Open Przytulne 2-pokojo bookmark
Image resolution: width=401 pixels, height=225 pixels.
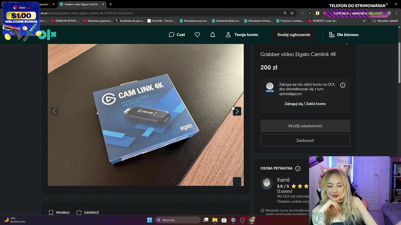pos(290,21)
